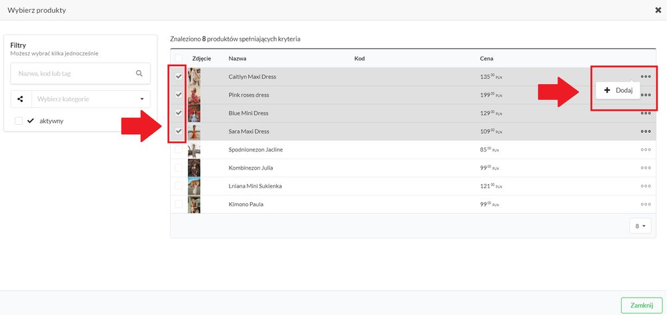The image size is (667, 315).
Task: Select the Kimono Paula name
Action: pyautogui.click(x=246, y=204)
